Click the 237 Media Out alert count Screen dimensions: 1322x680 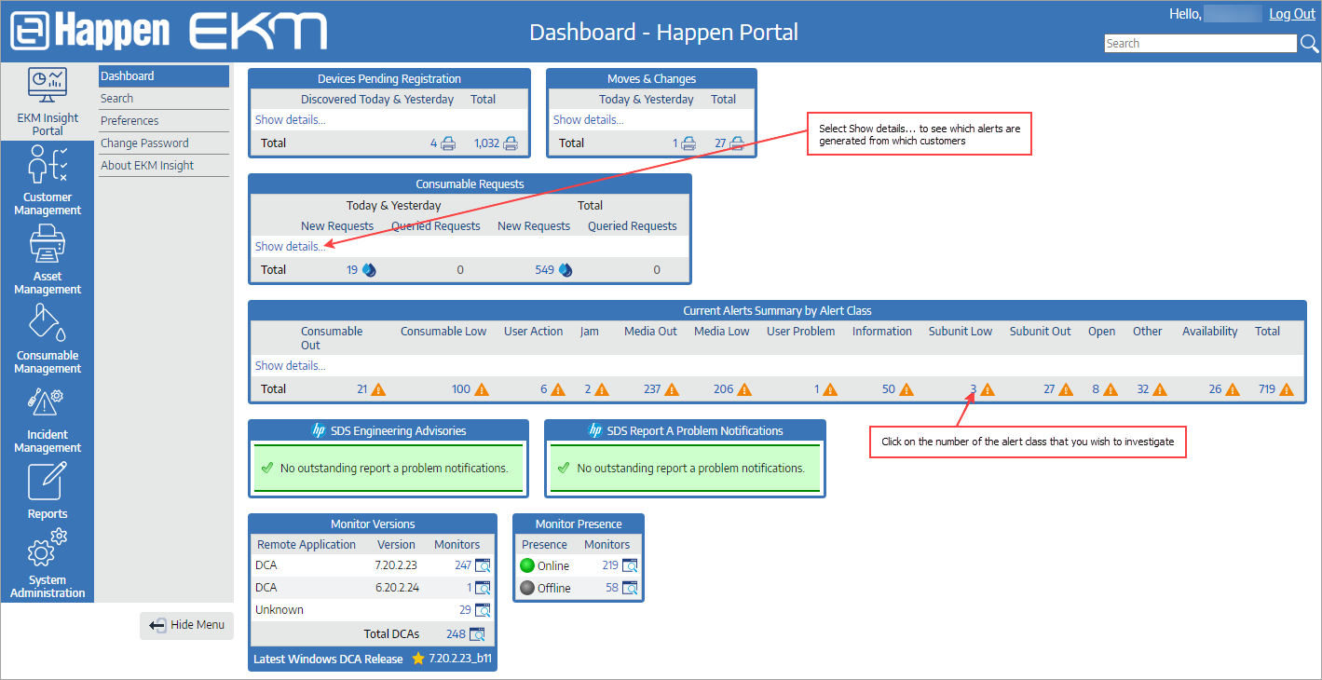point(650,389)
